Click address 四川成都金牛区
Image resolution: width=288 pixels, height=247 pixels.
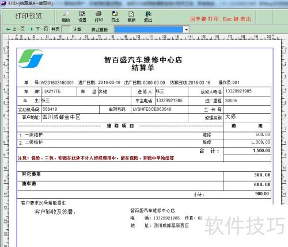[61, 117]
